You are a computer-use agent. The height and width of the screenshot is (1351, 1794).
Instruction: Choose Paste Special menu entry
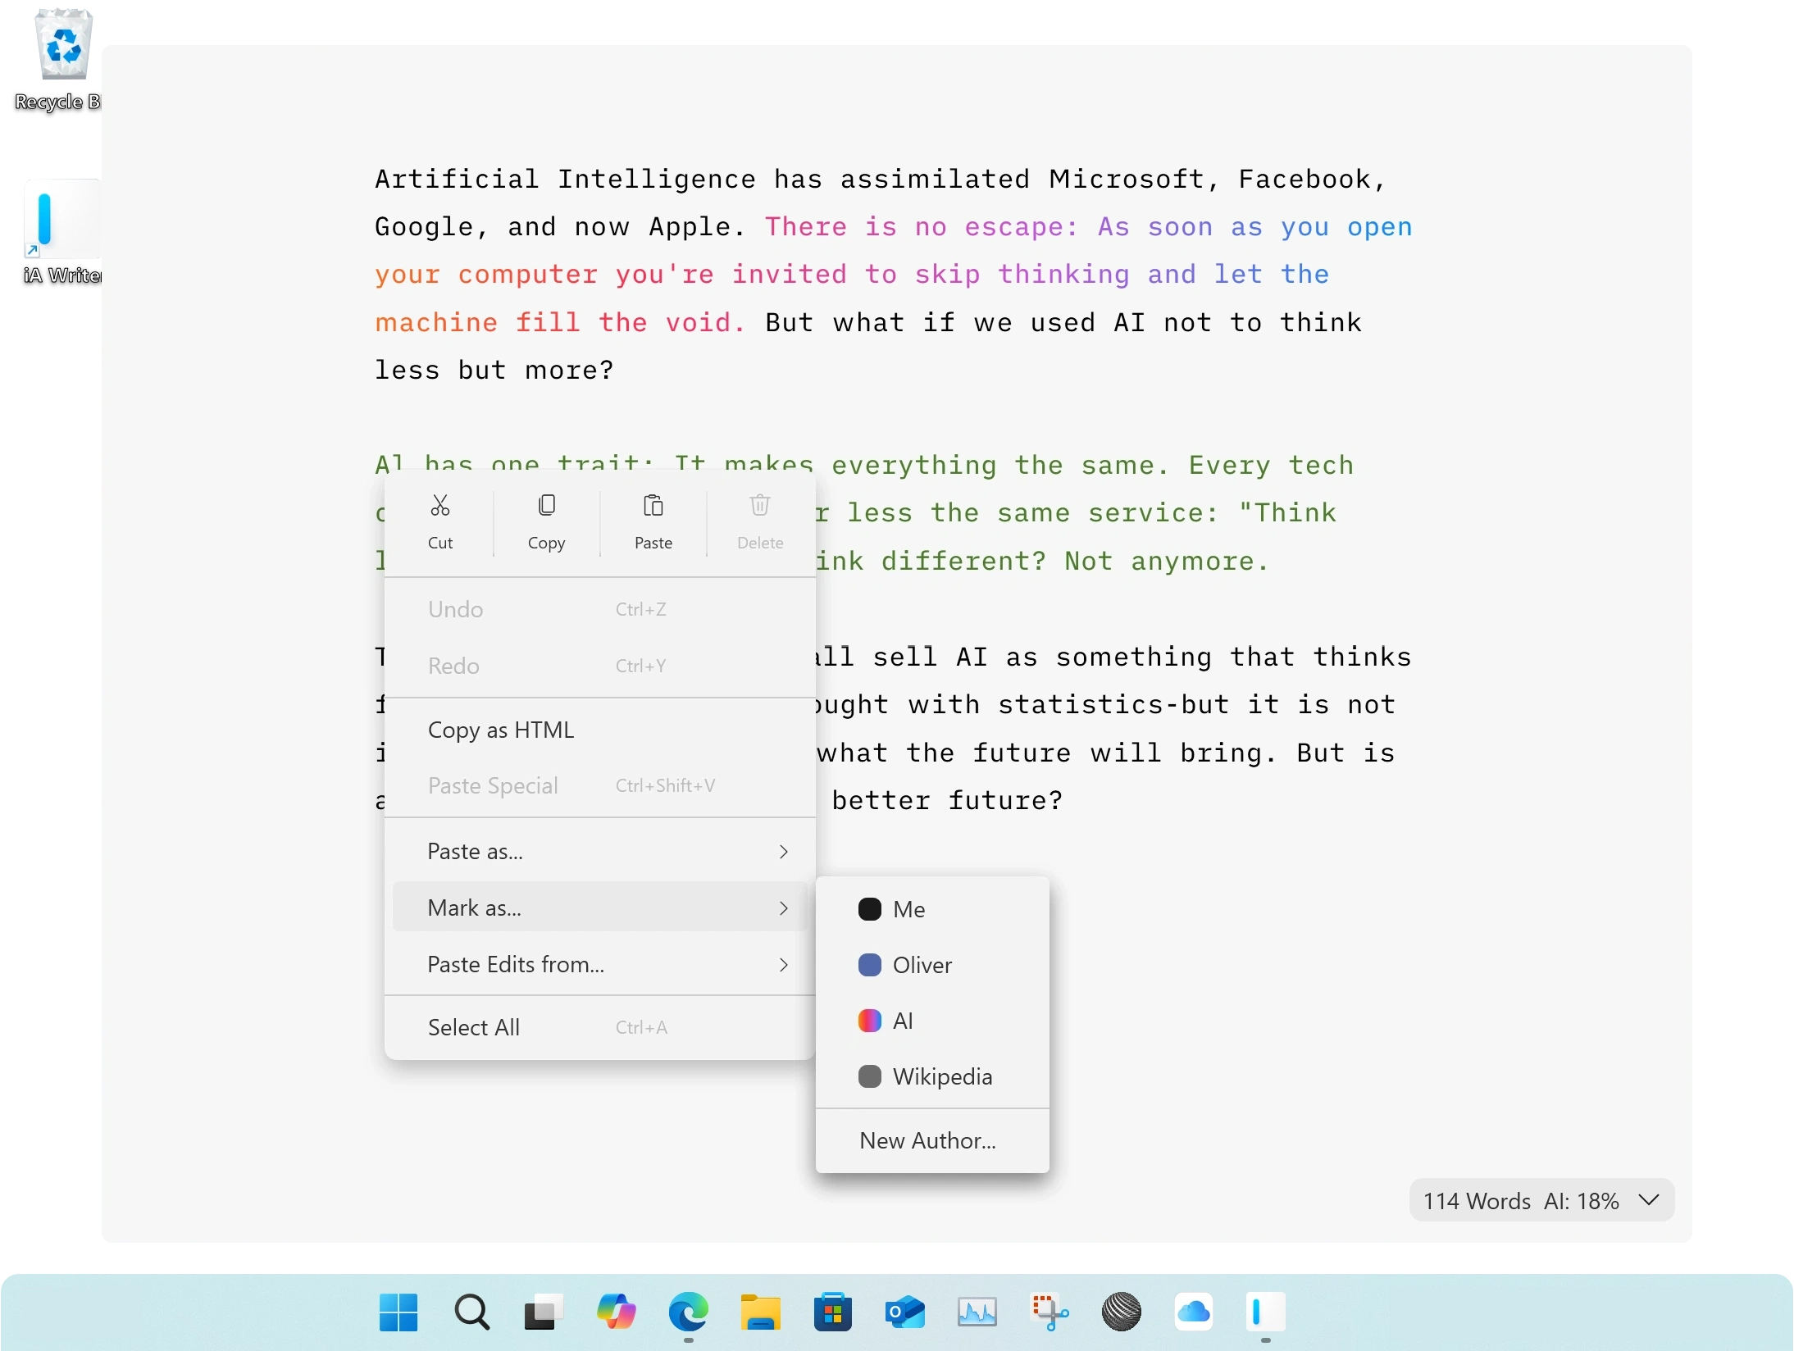(599, 785)
